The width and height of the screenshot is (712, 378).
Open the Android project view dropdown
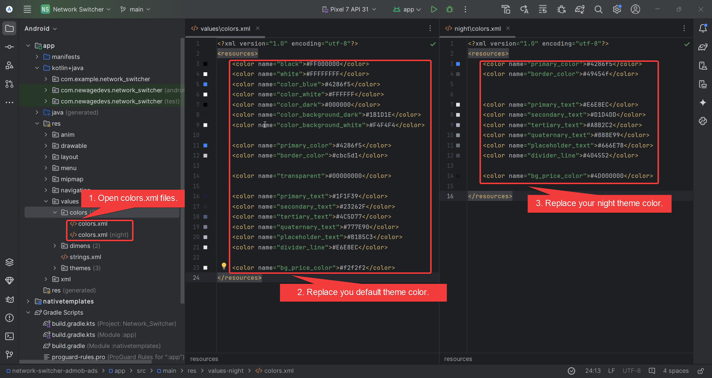[41, 29]
